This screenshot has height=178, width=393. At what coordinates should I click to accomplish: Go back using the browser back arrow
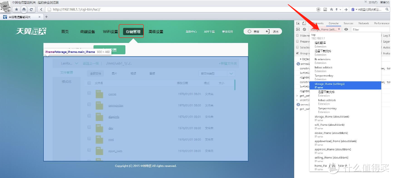coord(41,9)
